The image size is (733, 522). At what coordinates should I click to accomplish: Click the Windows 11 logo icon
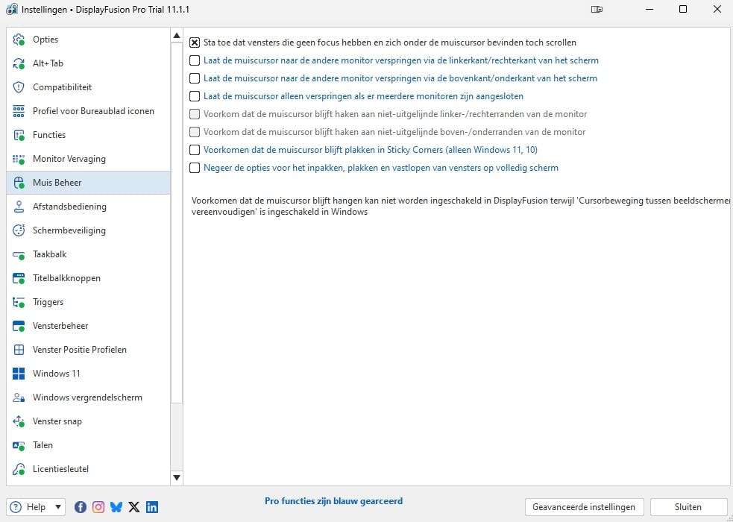tap(19, 374)
